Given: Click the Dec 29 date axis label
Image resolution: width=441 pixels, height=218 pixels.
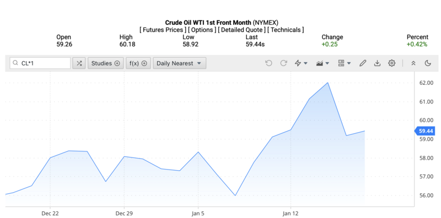Looking at the screenshot, I should 124,214.
